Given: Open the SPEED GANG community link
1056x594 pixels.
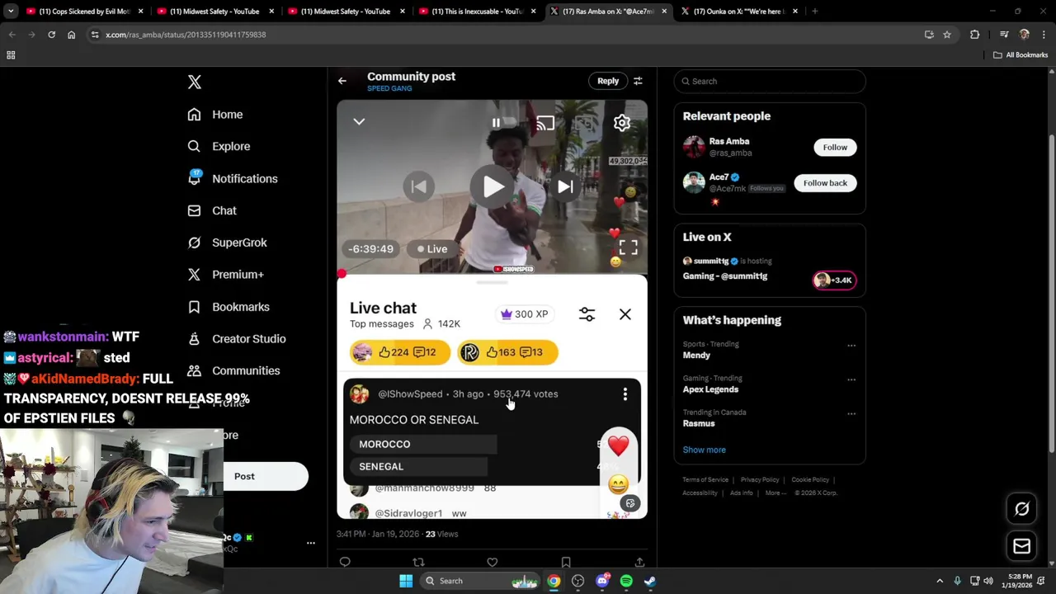Looking at the screenshot, I should (x=389, y=88).
